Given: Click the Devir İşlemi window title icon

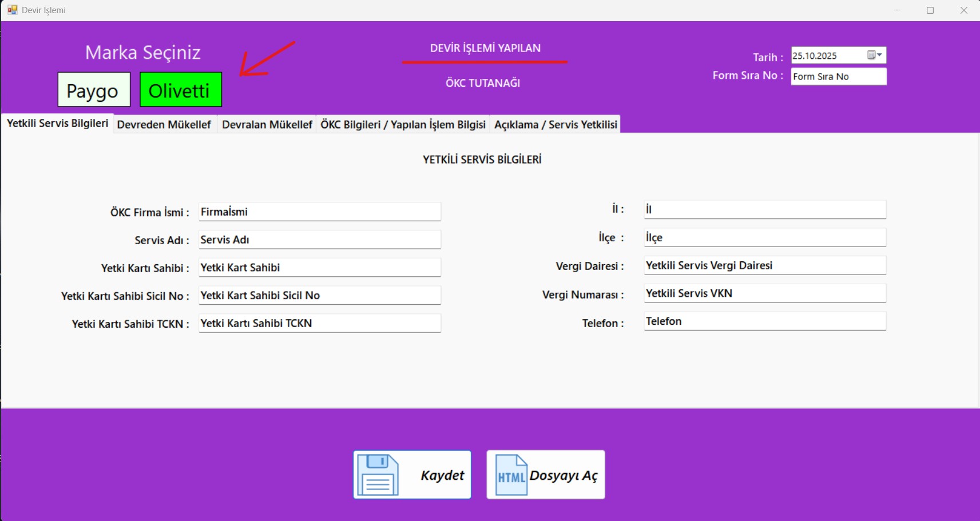Looking at the screenshot, I should pyautogui.click(x=12, y=10).
